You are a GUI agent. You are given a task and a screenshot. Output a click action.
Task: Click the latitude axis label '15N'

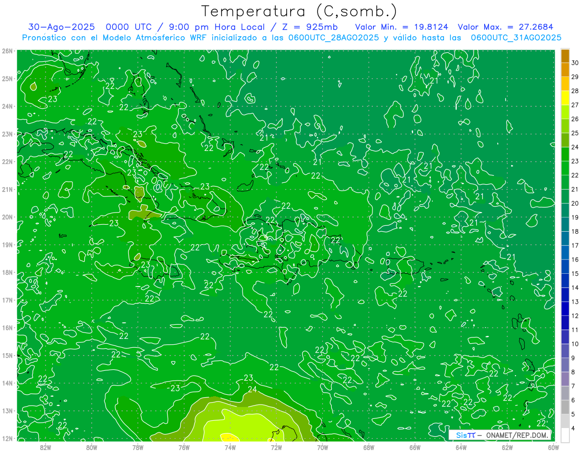[x=7, y=355]
